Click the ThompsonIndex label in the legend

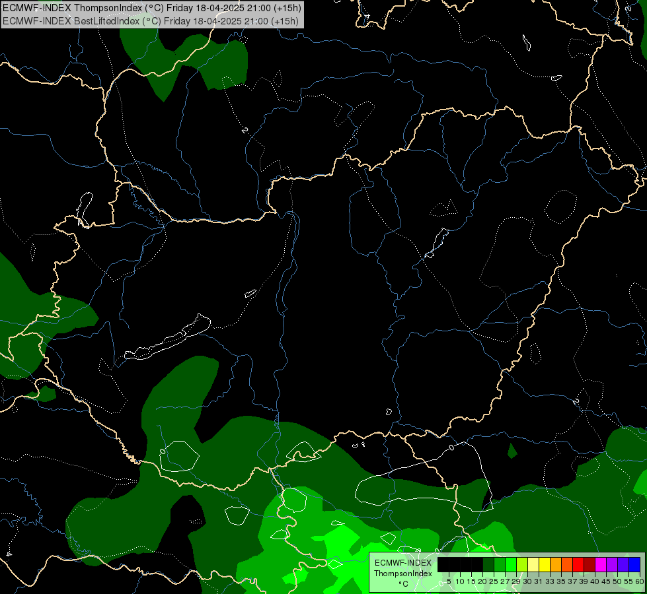click(402, 574)
